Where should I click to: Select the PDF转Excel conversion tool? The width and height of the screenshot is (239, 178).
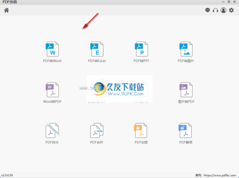click(x=97, y=52)
